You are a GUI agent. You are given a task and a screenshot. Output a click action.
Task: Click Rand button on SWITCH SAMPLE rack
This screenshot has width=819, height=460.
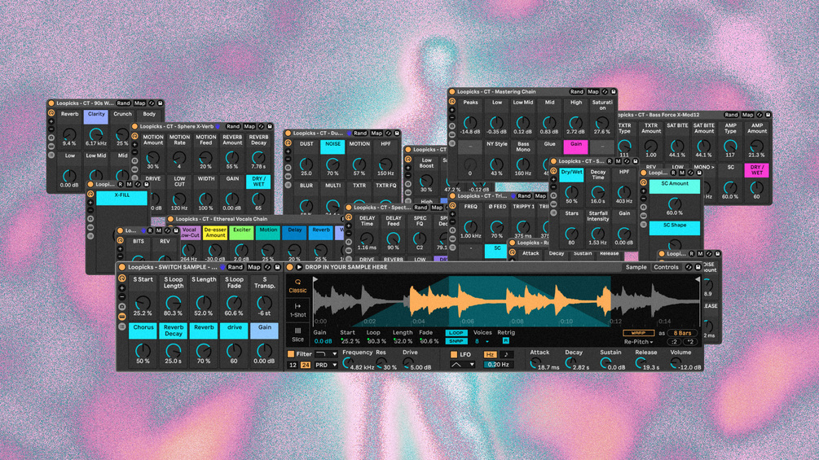tap(235, 267)
